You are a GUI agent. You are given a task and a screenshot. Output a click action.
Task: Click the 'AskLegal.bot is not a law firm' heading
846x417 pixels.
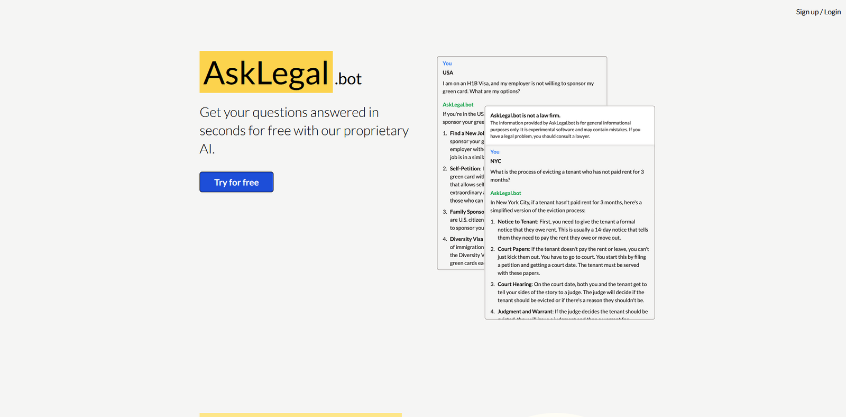[525, 115]
